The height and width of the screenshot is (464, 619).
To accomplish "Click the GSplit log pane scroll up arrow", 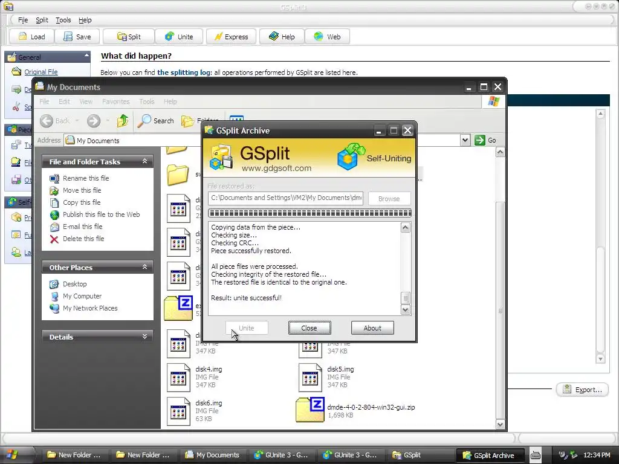I will tap(600, 114).
